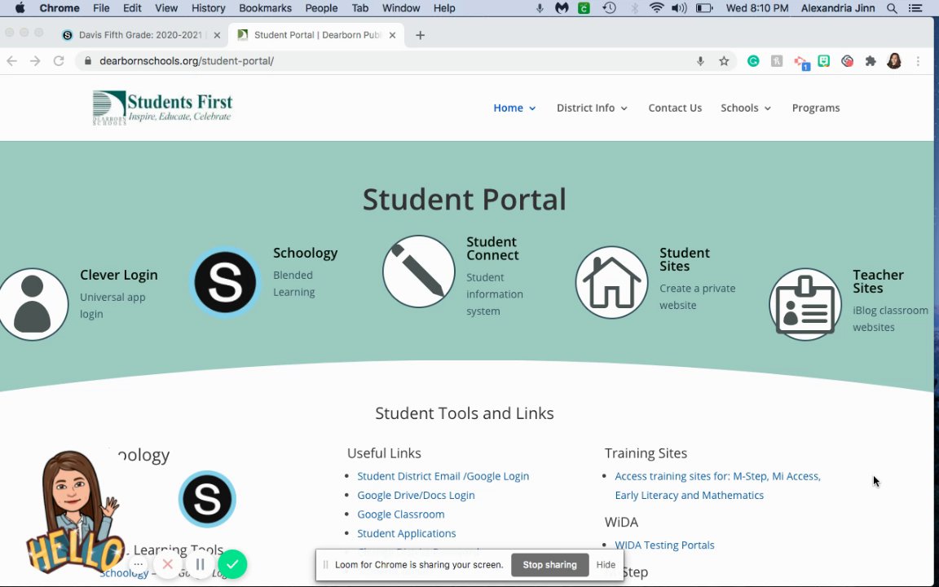Click the Schoology S logo in the portal banner
Viewport: 939px width, 587px height.
(x=225, y=282)
